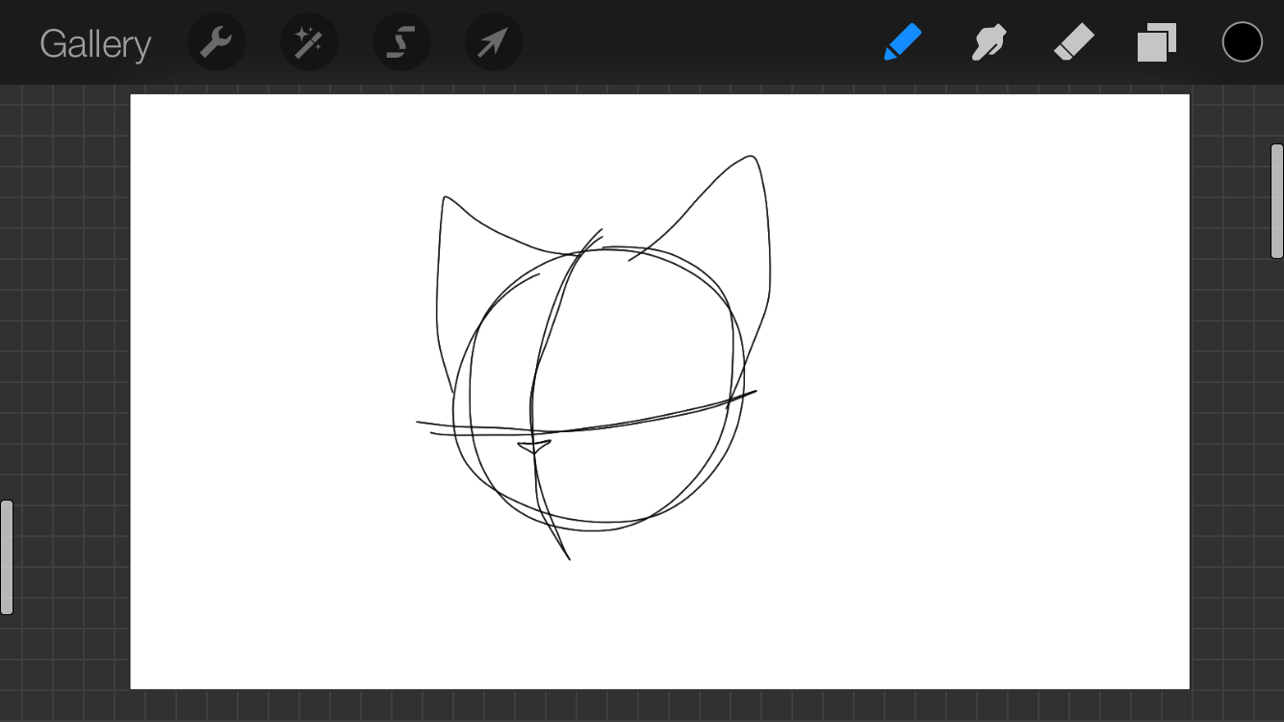Viewport: 1284px width, 722px height.
Task: Activate the Selection tool
Action: [x=401, y=42]
